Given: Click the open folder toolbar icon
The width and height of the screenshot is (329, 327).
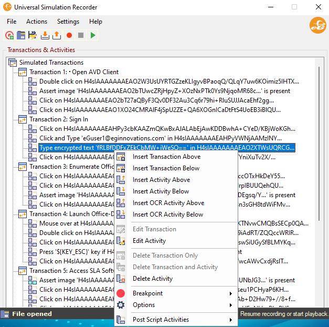Looking at the screenshot, I should point(21,35).
